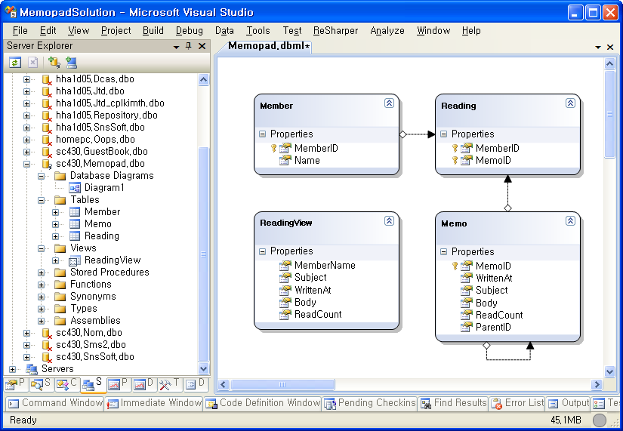Click the disabled Stop Refresh toolbar icon
This screenshot has width=623, height=431.
pyautogui.click(x=33, y=63)
